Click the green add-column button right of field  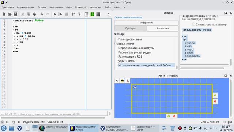pos(215,95)
